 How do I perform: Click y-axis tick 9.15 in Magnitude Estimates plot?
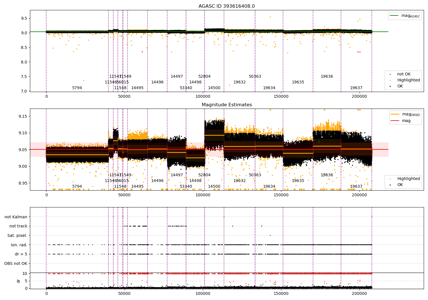(x=23, y=116)
